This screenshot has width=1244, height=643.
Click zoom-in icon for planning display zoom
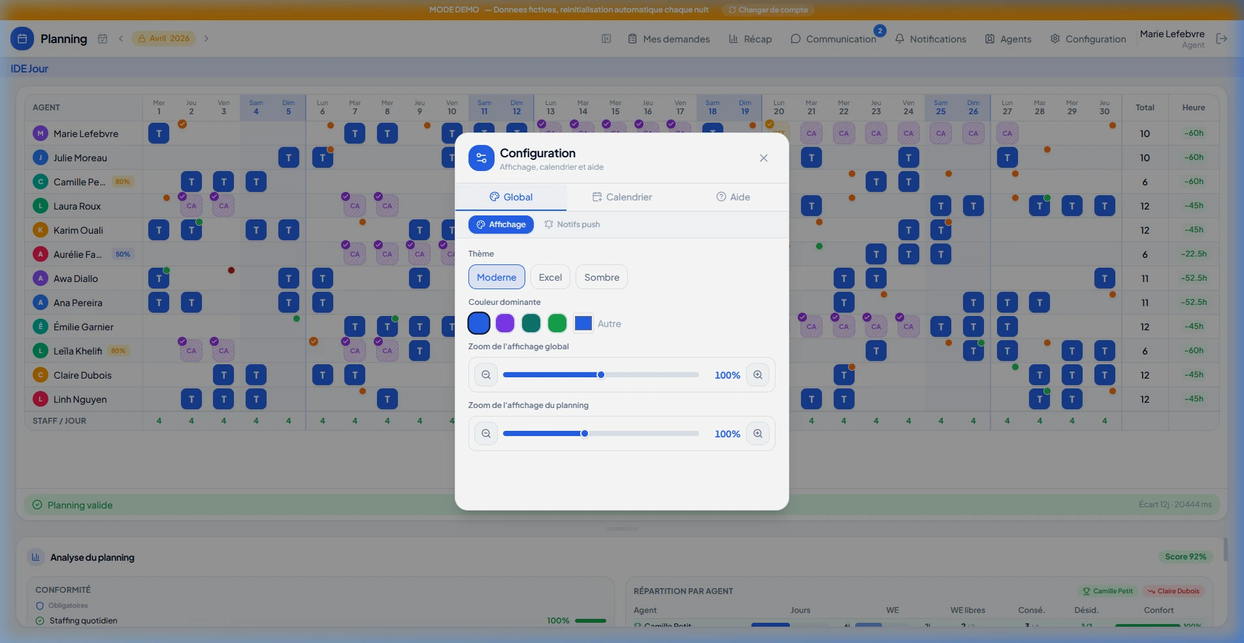click(x=758, y=433)
